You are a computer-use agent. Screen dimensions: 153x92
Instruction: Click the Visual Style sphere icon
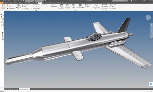click(19, 5)
